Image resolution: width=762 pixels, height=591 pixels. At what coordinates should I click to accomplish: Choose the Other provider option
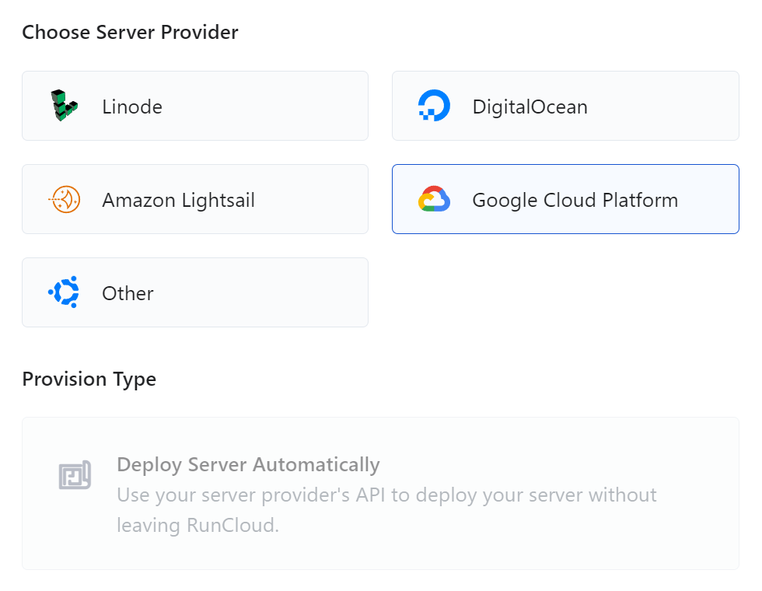[x=195, y=292]
